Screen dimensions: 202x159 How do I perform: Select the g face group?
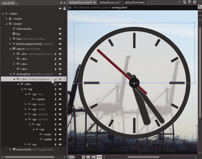click(37, 94)
